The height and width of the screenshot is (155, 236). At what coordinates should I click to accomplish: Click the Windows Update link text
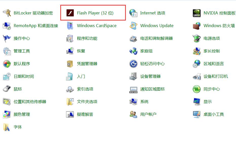(x=157, y=26)
